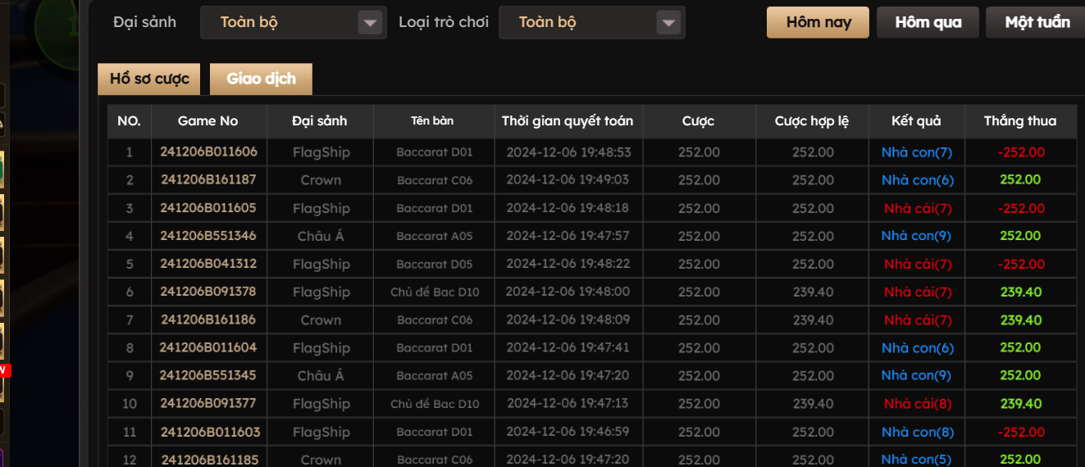The image size is (1085, 467).
Task: Open game number 241206B551346
Action: pos(208,236)
